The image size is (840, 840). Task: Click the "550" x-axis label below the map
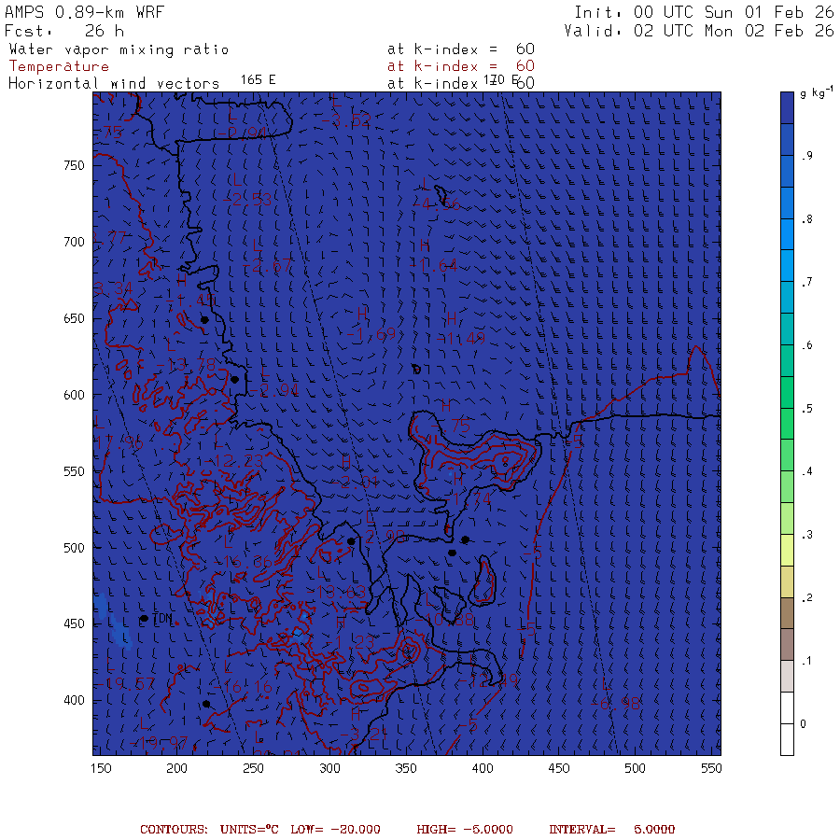(x=711, y=769)
